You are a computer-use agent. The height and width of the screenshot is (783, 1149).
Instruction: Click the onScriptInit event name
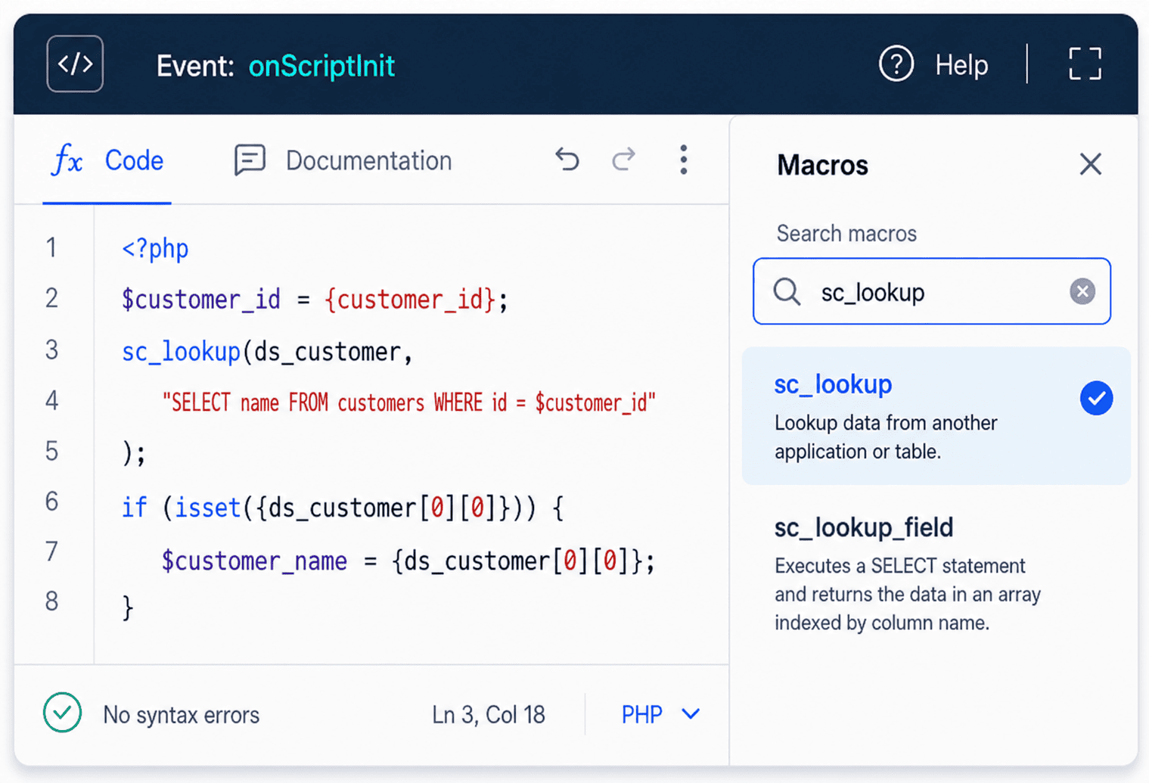point(321,67)
